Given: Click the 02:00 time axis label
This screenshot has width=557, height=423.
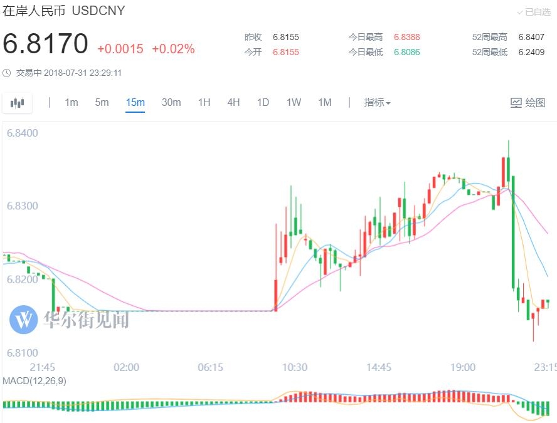Looking at the screenshot, I should [x=126, y=367].
